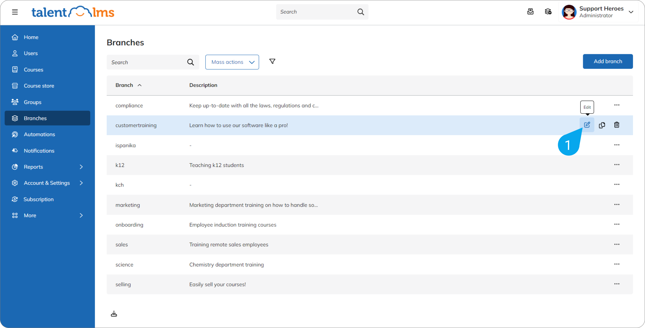Open Support Heroes profile dropdown
Viewport: 645px width, 328px height.
tap(631, 12)
